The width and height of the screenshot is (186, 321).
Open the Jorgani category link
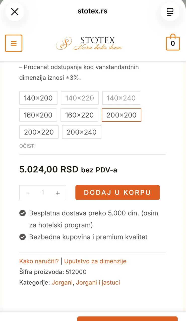point(62,283)
